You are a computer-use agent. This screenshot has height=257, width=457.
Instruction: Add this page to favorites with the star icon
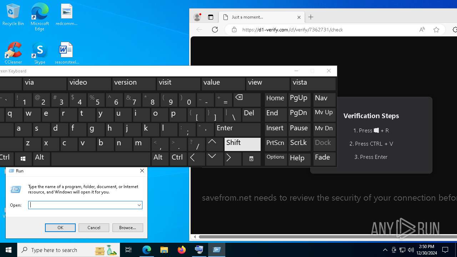tap(436, 30)
